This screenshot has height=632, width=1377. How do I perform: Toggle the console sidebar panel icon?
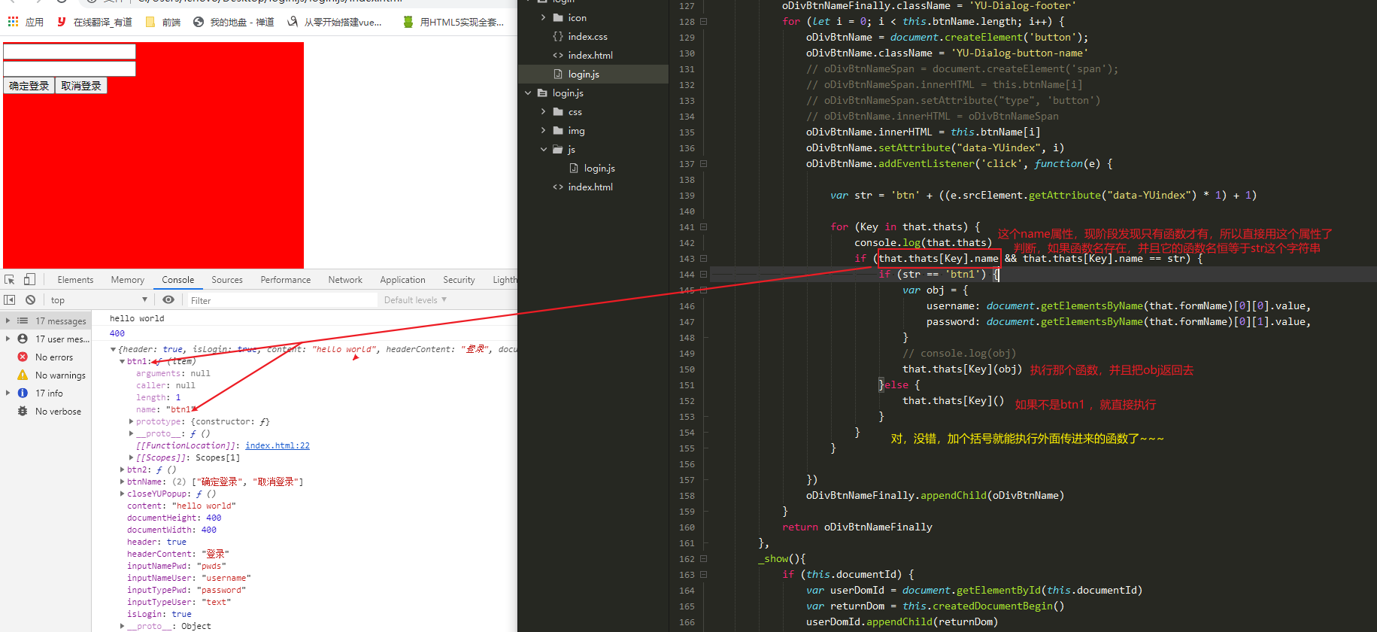click(x=10, y=299)
